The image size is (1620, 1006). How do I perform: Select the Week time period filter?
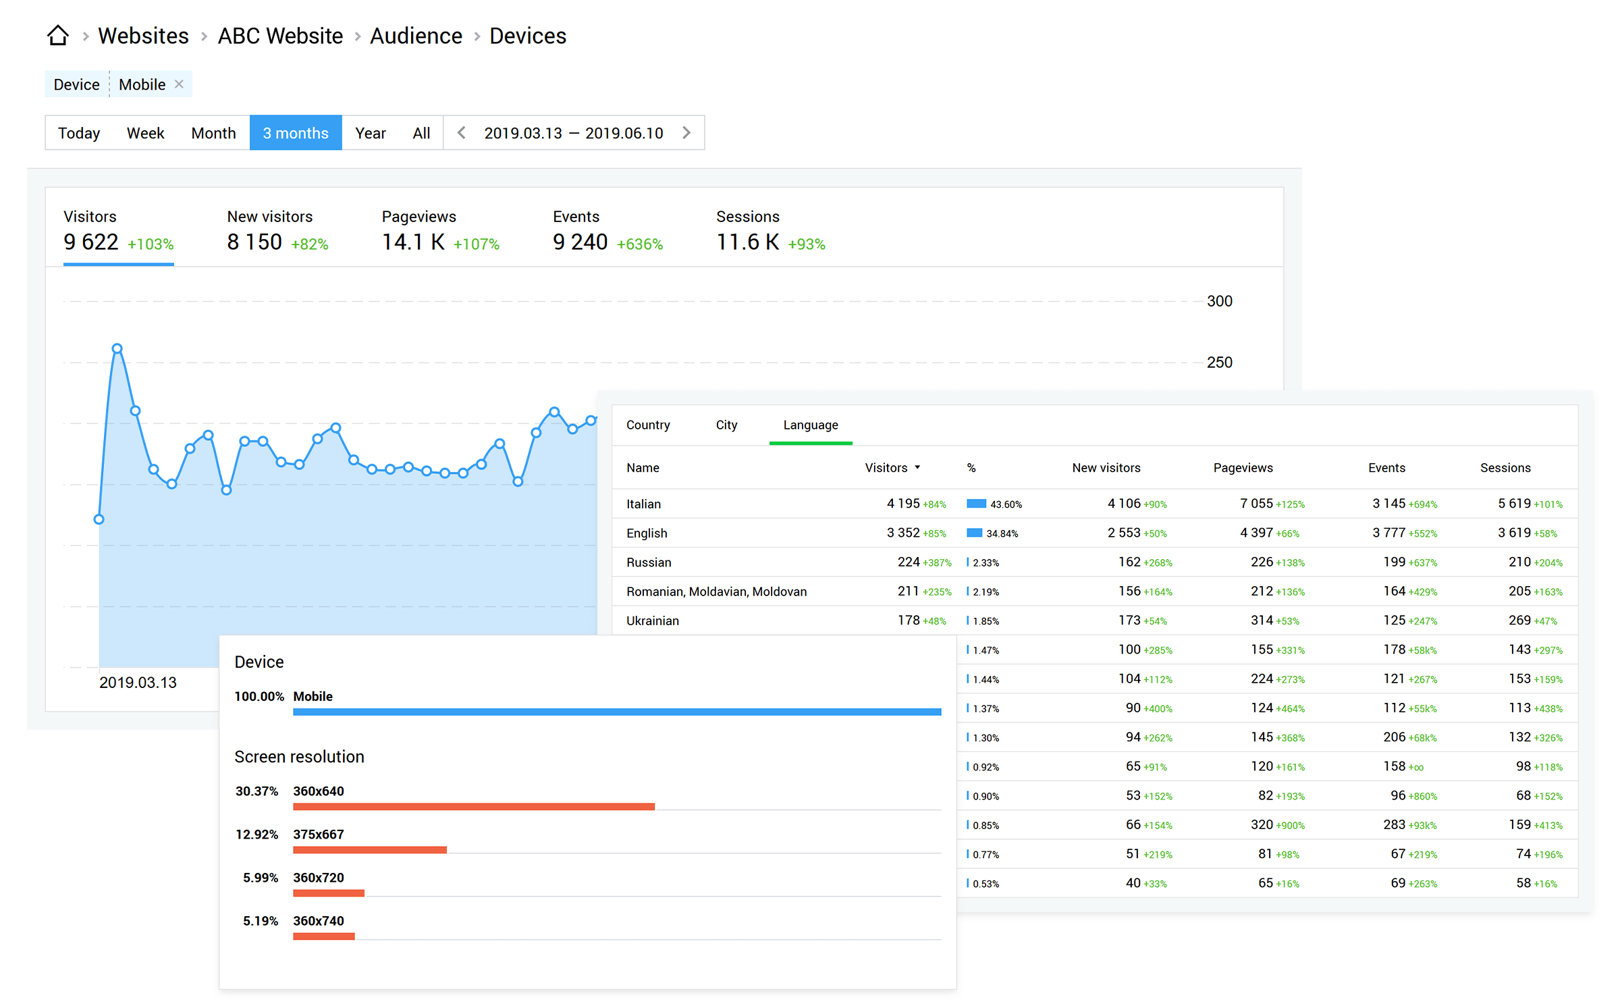(144, 131)
